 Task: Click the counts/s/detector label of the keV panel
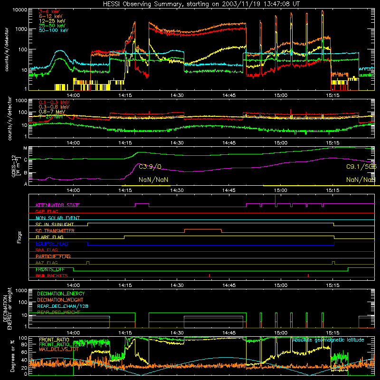tap(7, 49)
